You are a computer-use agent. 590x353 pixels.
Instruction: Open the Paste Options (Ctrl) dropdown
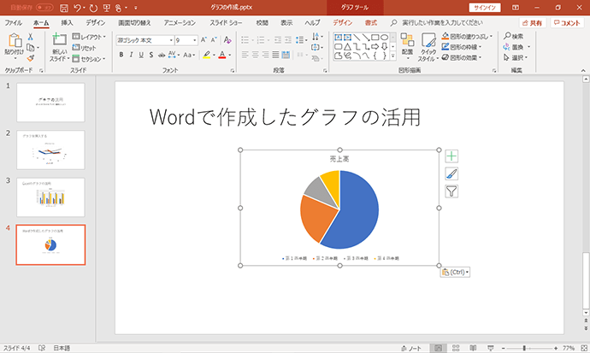coord(455,272)
